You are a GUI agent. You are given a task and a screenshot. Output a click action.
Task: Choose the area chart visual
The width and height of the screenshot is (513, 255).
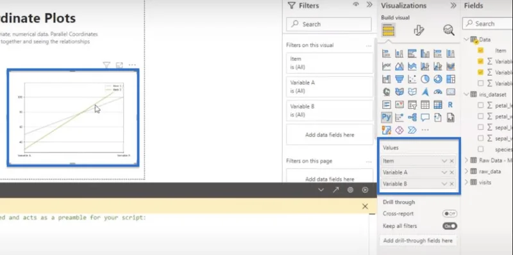399,67
